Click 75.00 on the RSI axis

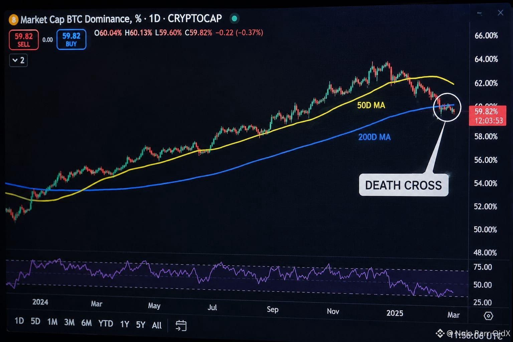[483, 267]
